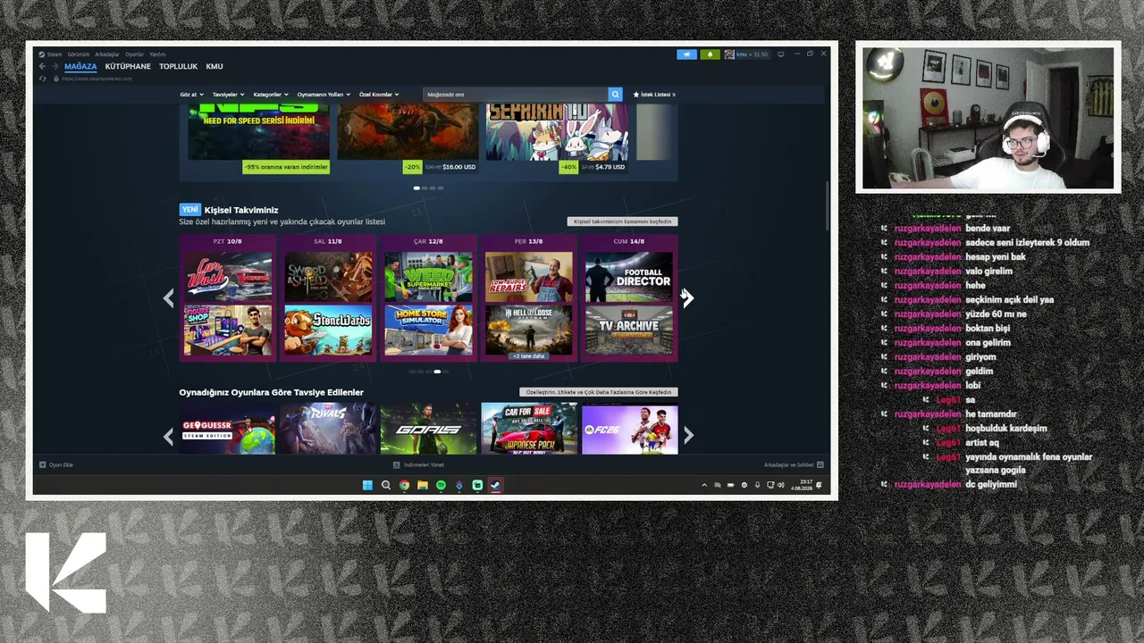The image size is (1144, 643).
Task: Open the Football Director thumbnail
Action: [629, 277]
